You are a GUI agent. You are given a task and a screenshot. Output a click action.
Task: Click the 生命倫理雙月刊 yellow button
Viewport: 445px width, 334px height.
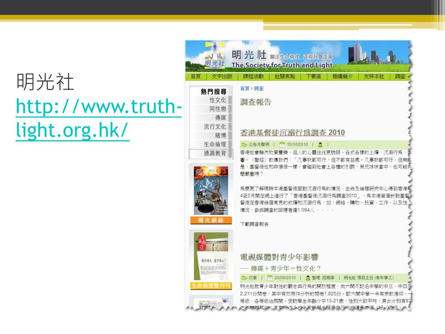pyautogui.click(x=211, y=286)
